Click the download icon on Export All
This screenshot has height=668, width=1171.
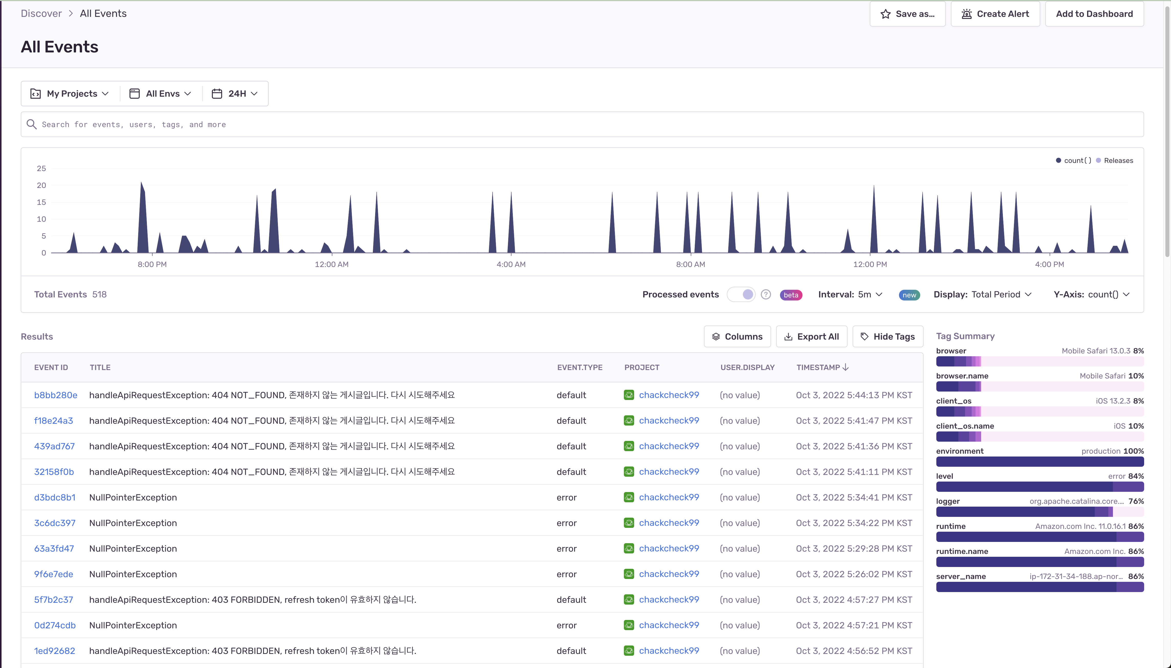(x=788, y=336)
